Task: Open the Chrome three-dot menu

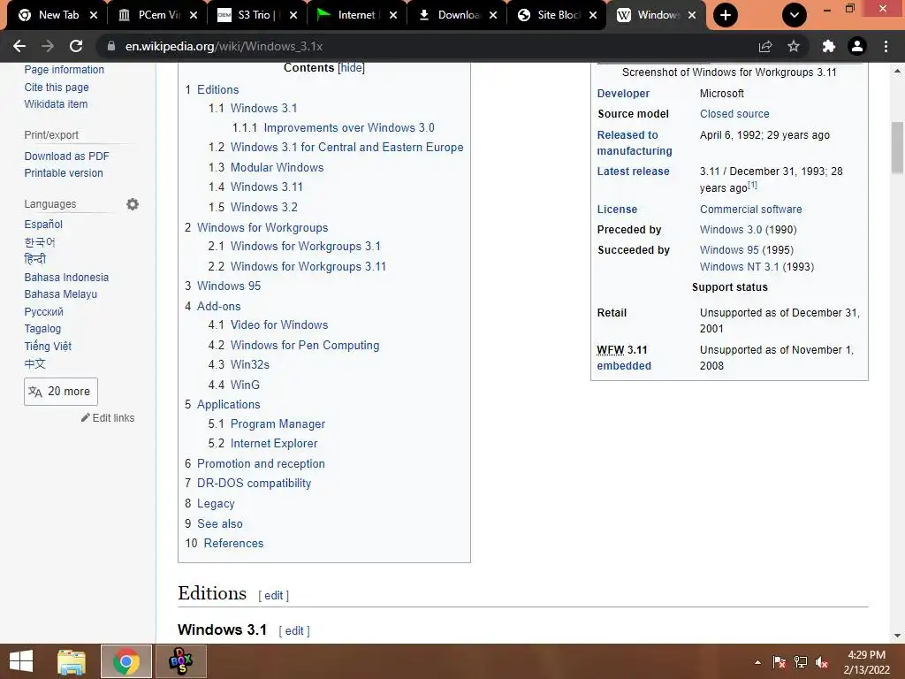Action: click(x=886, y=46)
